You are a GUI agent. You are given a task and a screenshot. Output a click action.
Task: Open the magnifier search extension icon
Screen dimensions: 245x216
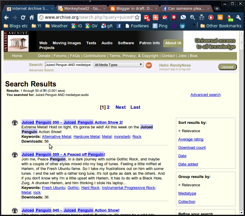pos(192,17)
